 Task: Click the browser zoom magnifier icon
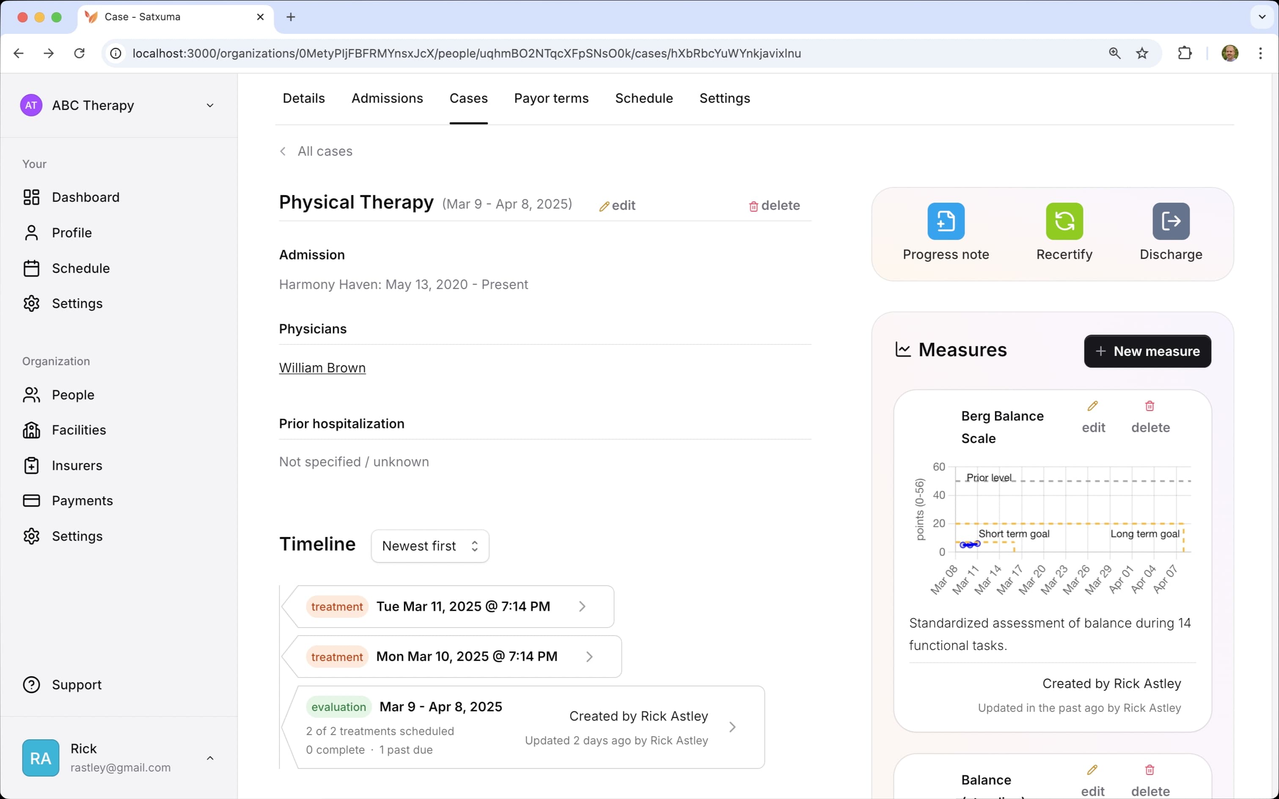point(1115,53)
